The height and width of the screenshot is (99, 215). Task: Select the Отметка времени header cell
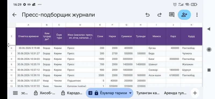(28, 36)
